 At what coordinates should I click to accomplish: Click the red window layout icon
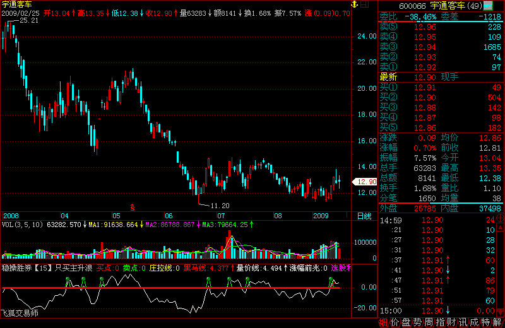pos(365,4)
